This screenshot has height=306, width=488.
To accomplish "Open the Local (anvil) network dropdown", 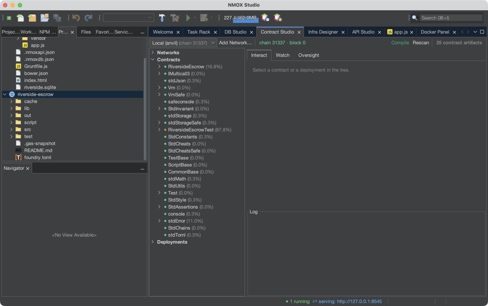I will pos(183,43).
